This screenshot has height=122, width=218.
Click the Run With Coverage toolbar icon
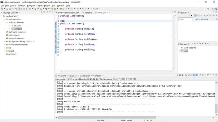click(x=41, y=9)
